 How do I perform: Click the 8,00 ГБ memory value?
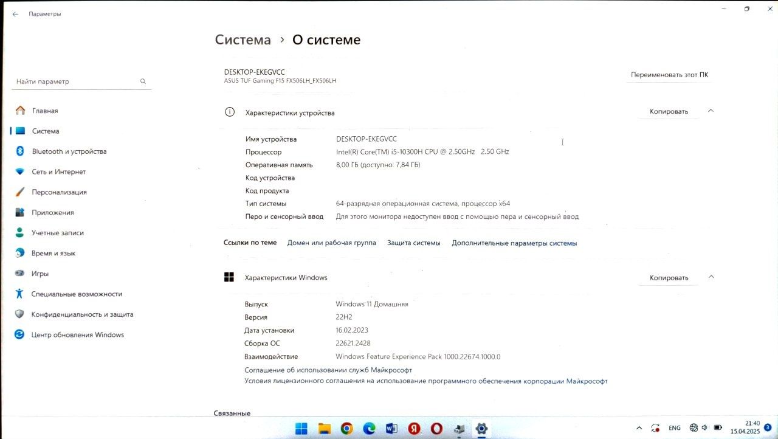(378, 165)
